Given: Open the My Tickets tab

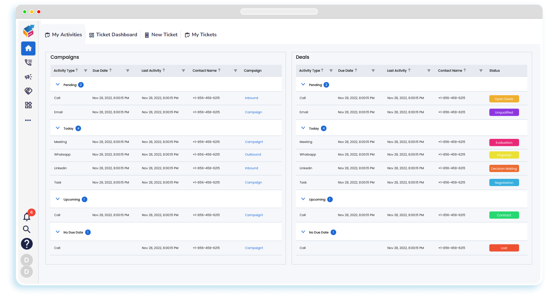Looking at the screenshot, I should tap(200, 34).
